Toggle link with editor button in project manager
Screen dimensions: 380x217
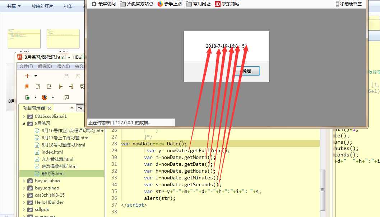[x=80, y=108]
